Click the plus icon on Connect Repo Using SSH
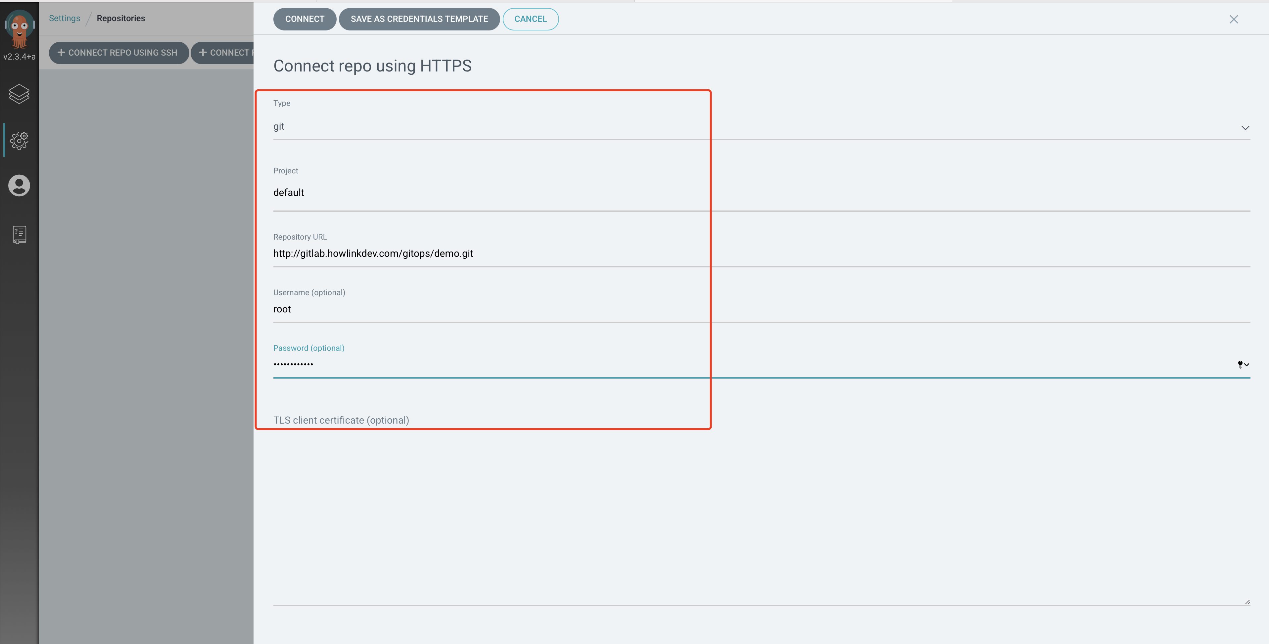Viewport: 1269px width, 644px height. click(61, 53)
